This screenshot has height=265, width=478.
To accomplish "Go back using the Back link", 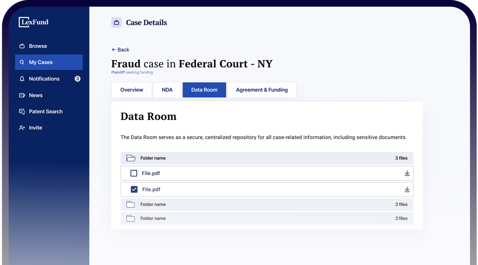I will pyautogui.click(x=121, y=50).
